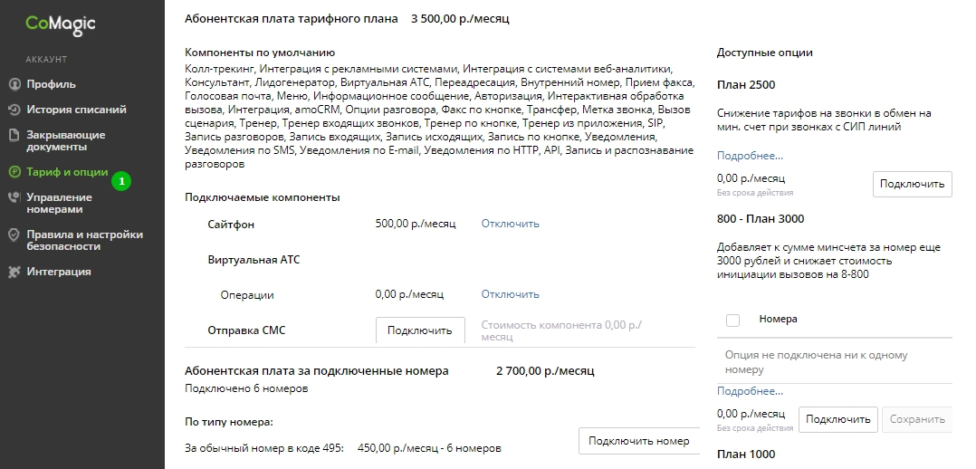Click Подключить for 800 - План 3000

click(x=837, y=419)
